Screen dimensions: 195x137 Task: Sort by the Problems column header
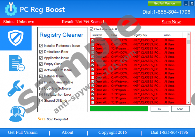pyautogui.click(x=100, y=35)
